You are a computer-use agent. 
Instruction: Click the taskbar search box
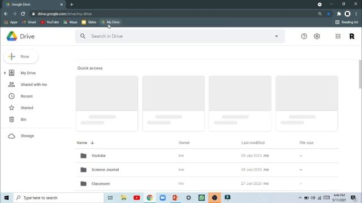pyautogui.click(x=59, y=198)
